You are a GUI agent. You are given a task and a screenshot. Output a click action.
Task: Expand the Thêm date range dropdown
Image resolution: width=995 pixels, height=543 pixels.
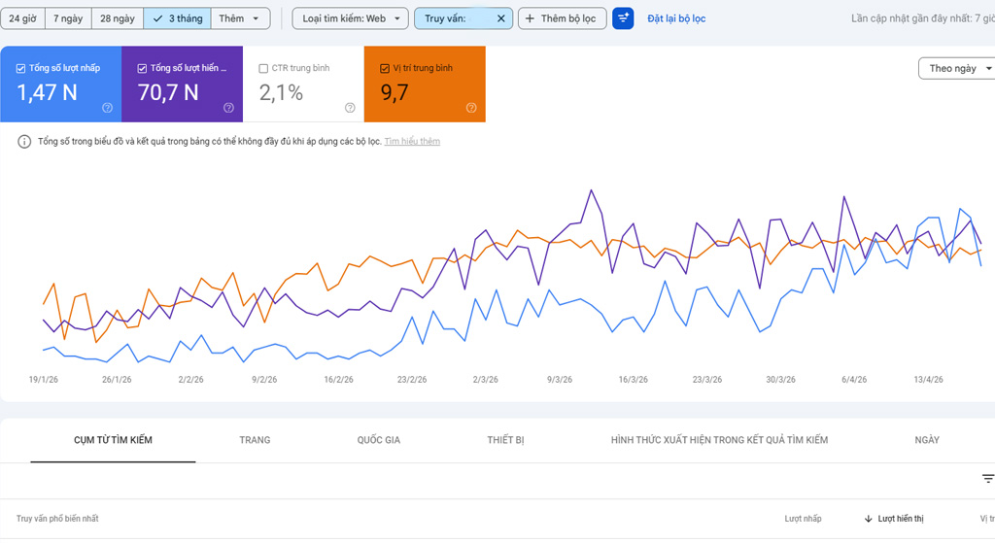pos(240,18)
